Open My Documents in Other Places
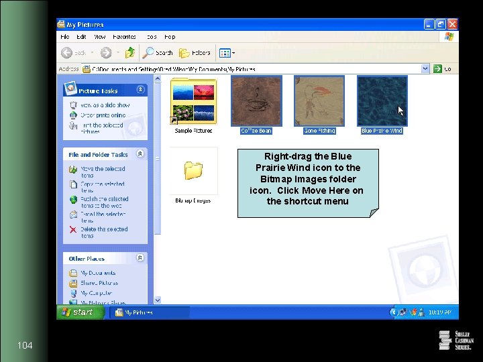The image size is (483, 362). point(98,273)
